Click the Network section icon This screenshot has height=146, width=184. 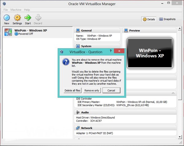coord(78,128)
